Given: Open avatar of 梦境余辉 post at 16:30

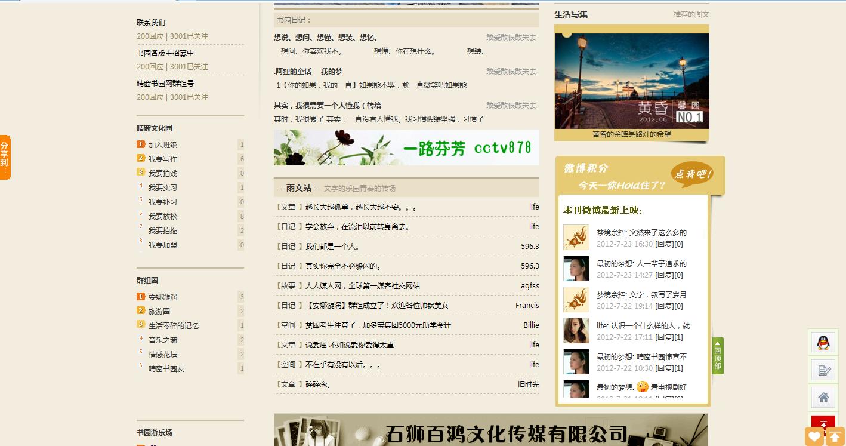Looking at the screenshot, I should 576,238.
